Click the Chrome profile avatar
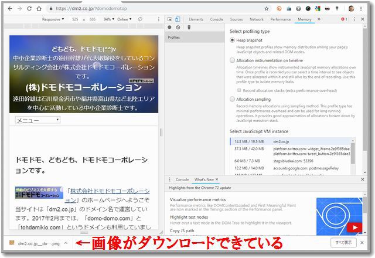Viewport: 375px width, 258px height. pyautogui.click(x=351, y=9)
